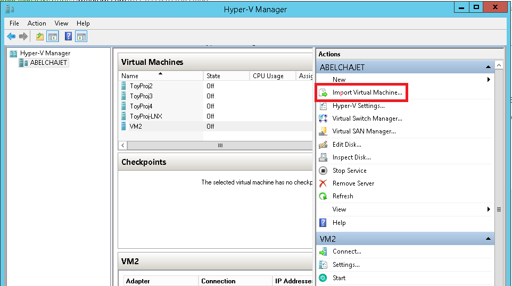Open the File menu
This screenshot has height=286, width=512.
pos(14,23)
